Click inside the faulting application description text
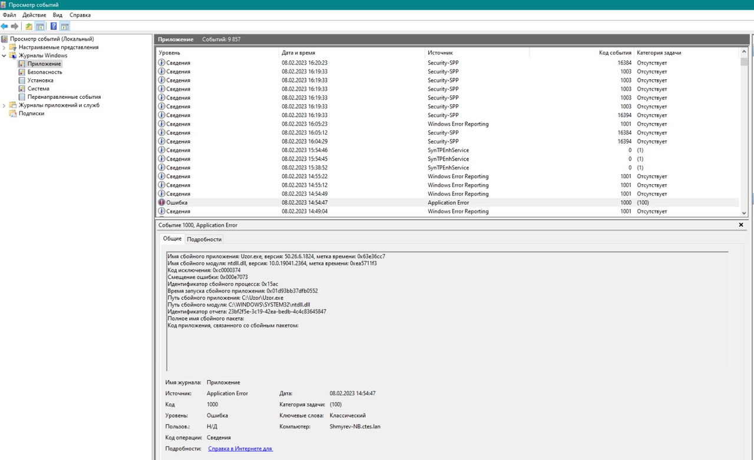The width and height of the screenshot is (754, 460). (x=448, y=311)
